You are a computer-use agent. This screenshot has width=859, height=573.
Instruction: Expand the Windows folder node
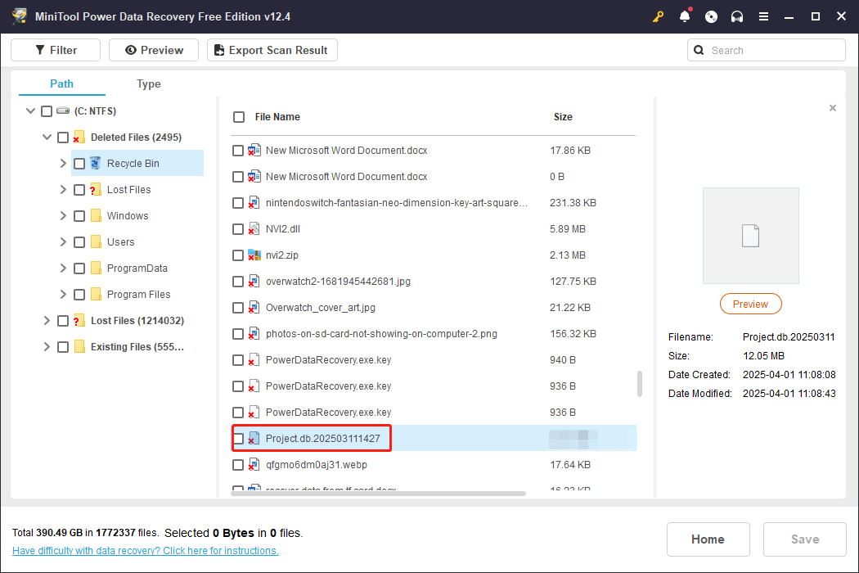click(x=63, y=215)
